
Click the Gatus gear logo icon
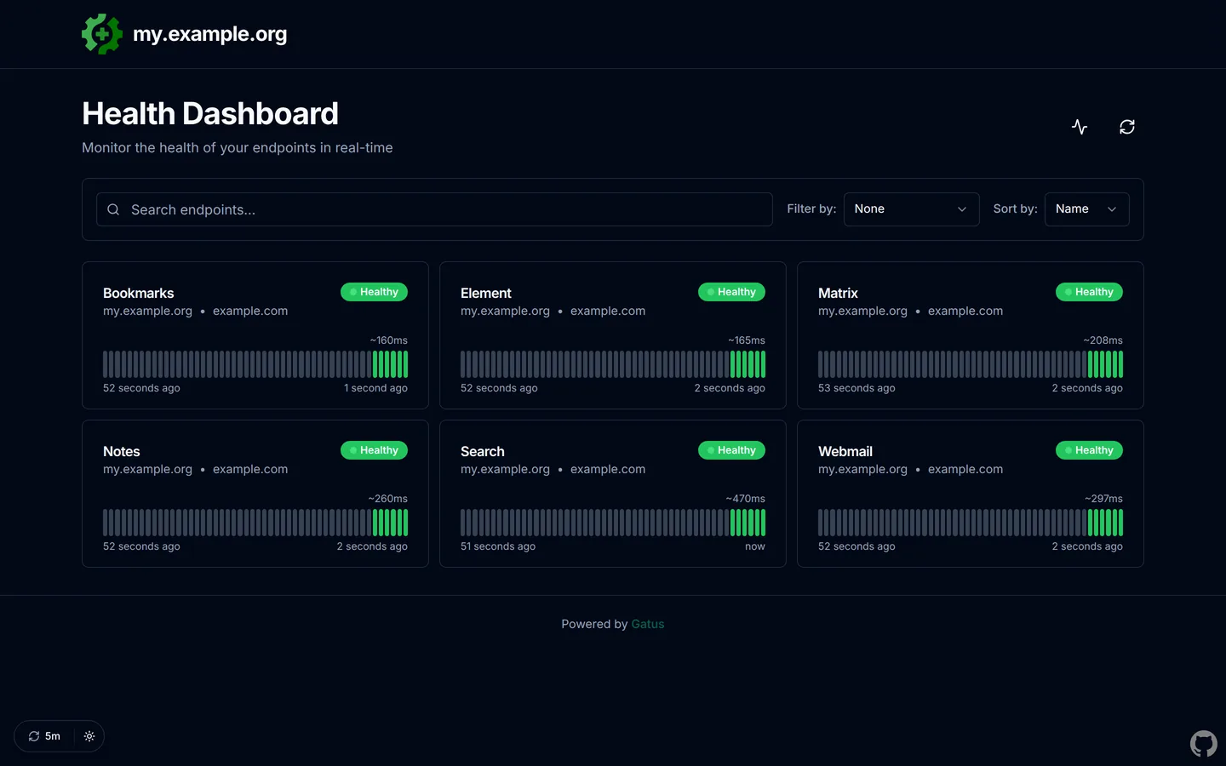[102, 34]
